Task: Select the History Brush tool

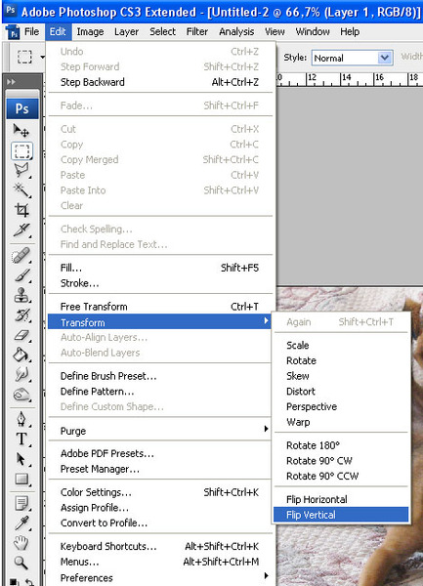Action: (x=21, y=315)
